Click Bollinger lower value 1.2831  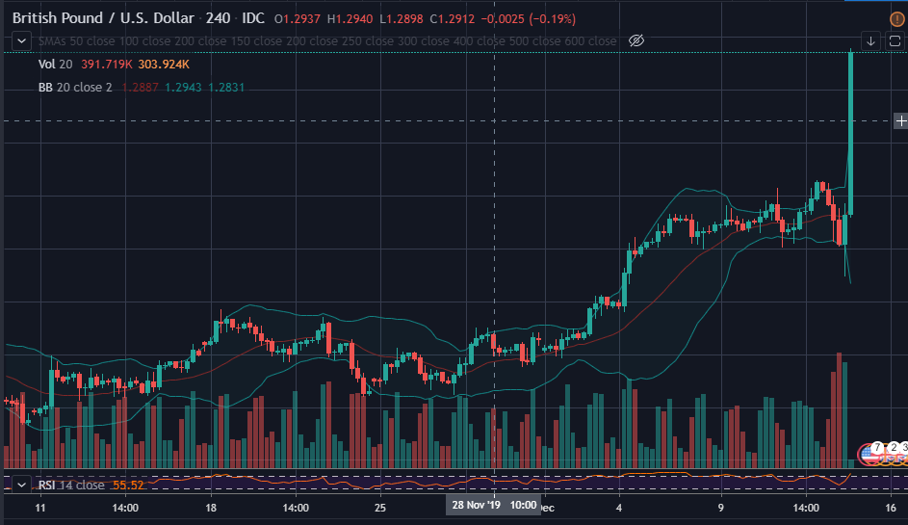point(226,88)
